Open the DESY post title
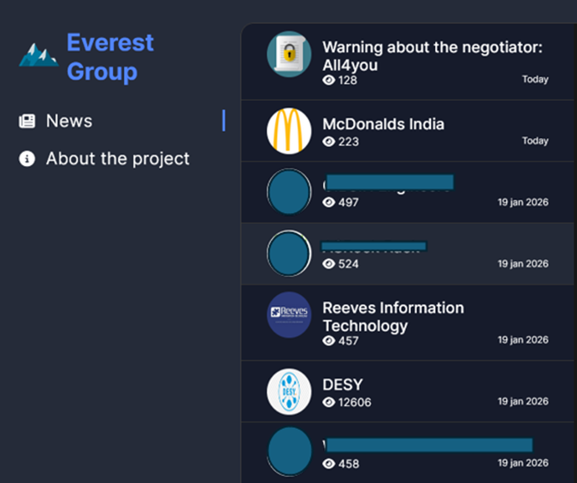The width and height of the screenshot is (577, 483). tap(343, 384)
